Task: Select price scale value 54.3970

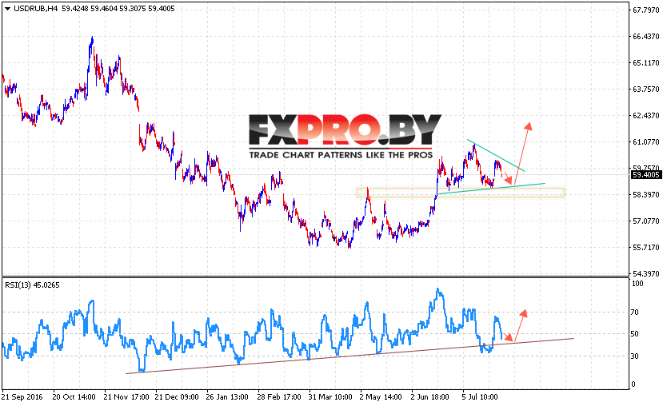Action: (645, 274)
